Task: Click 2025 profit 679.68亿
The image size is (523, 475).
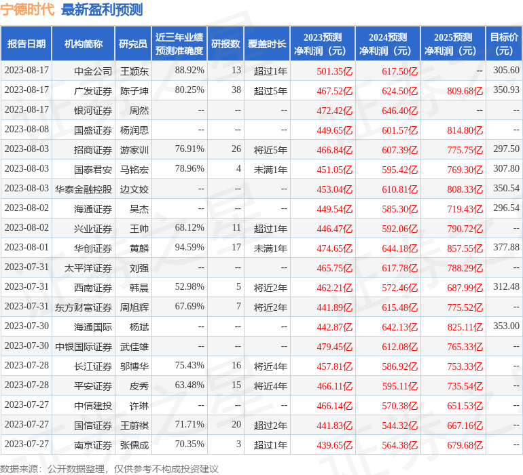Action: (x=465, y=444)
